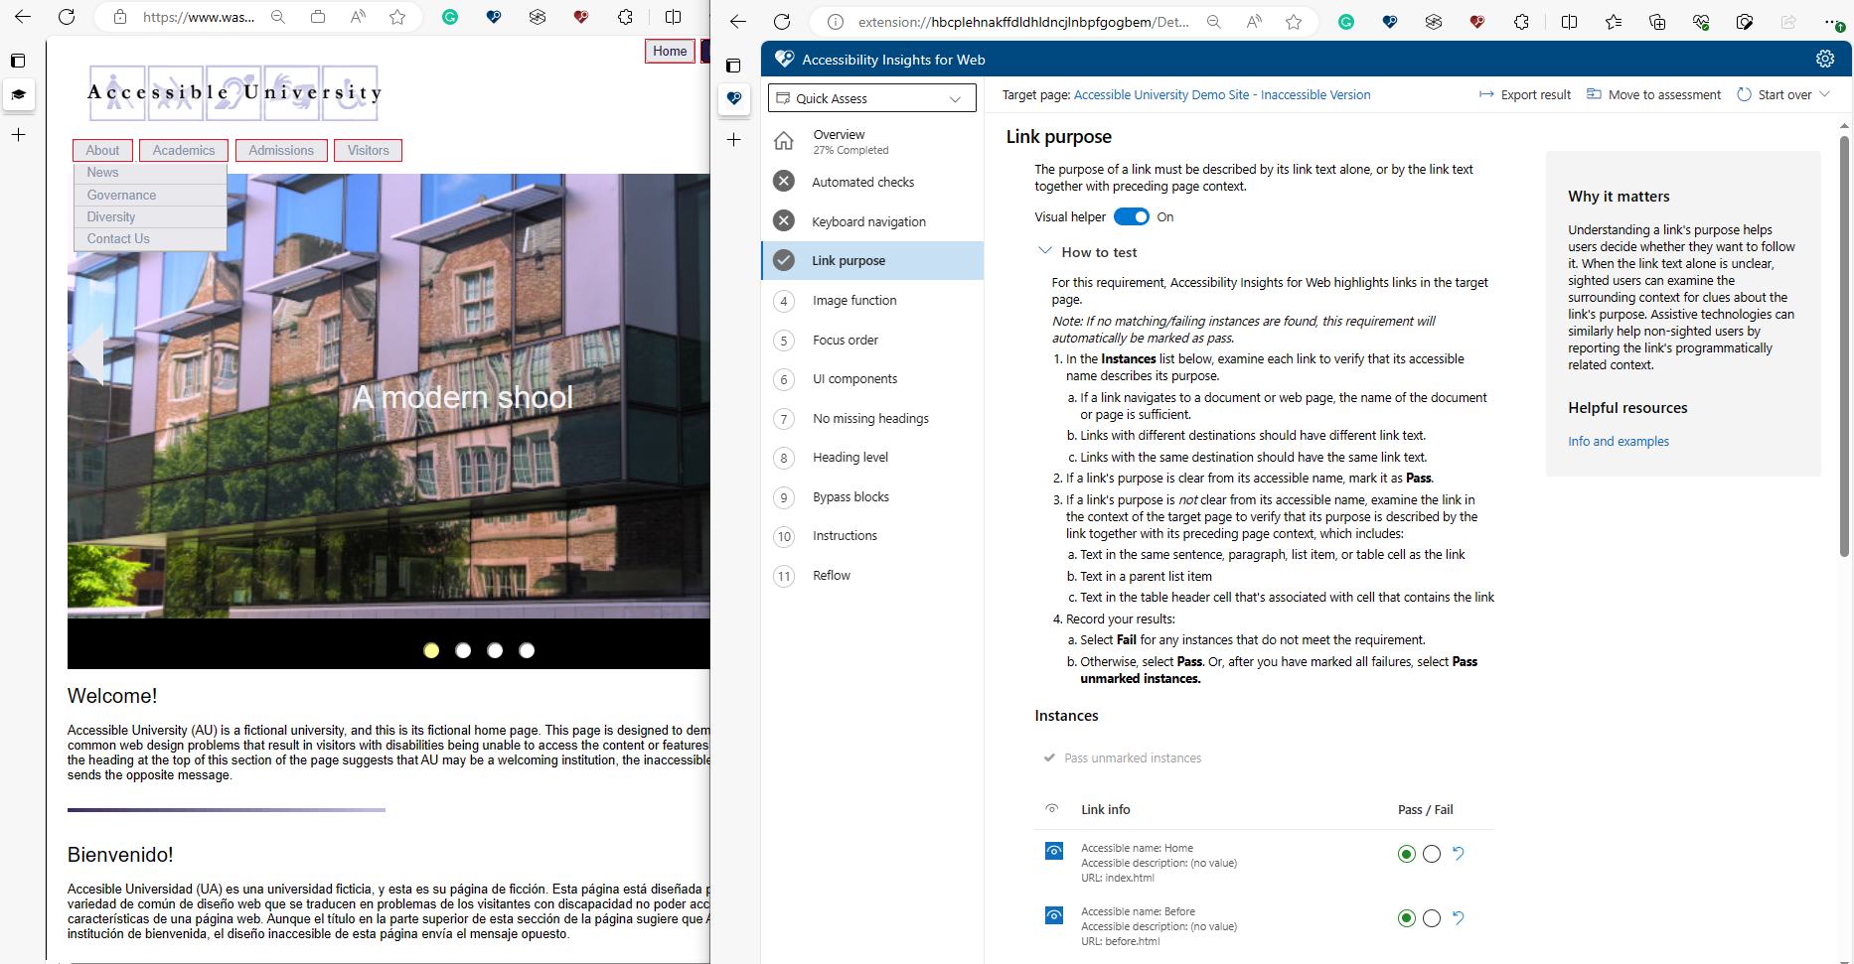Select the first yellow carousel dot

click(431, 650)
